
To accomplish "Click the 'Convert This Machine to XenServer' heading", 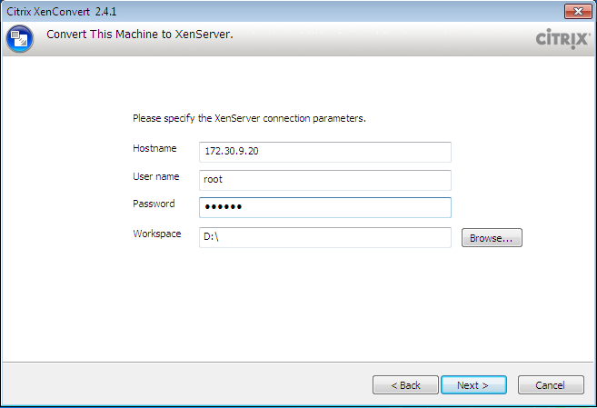I will [x=140, y=35].
